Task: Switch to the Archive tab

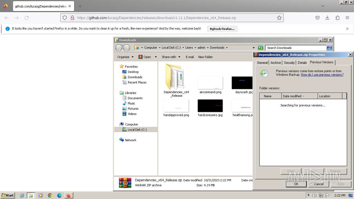Action: click(276, 63)
